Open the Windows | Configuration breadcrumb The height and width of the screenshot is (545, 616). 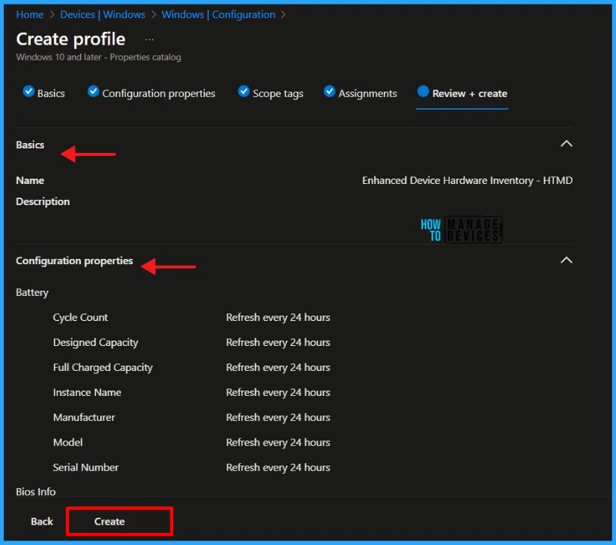pyautogui.click(x=219, y=14)
